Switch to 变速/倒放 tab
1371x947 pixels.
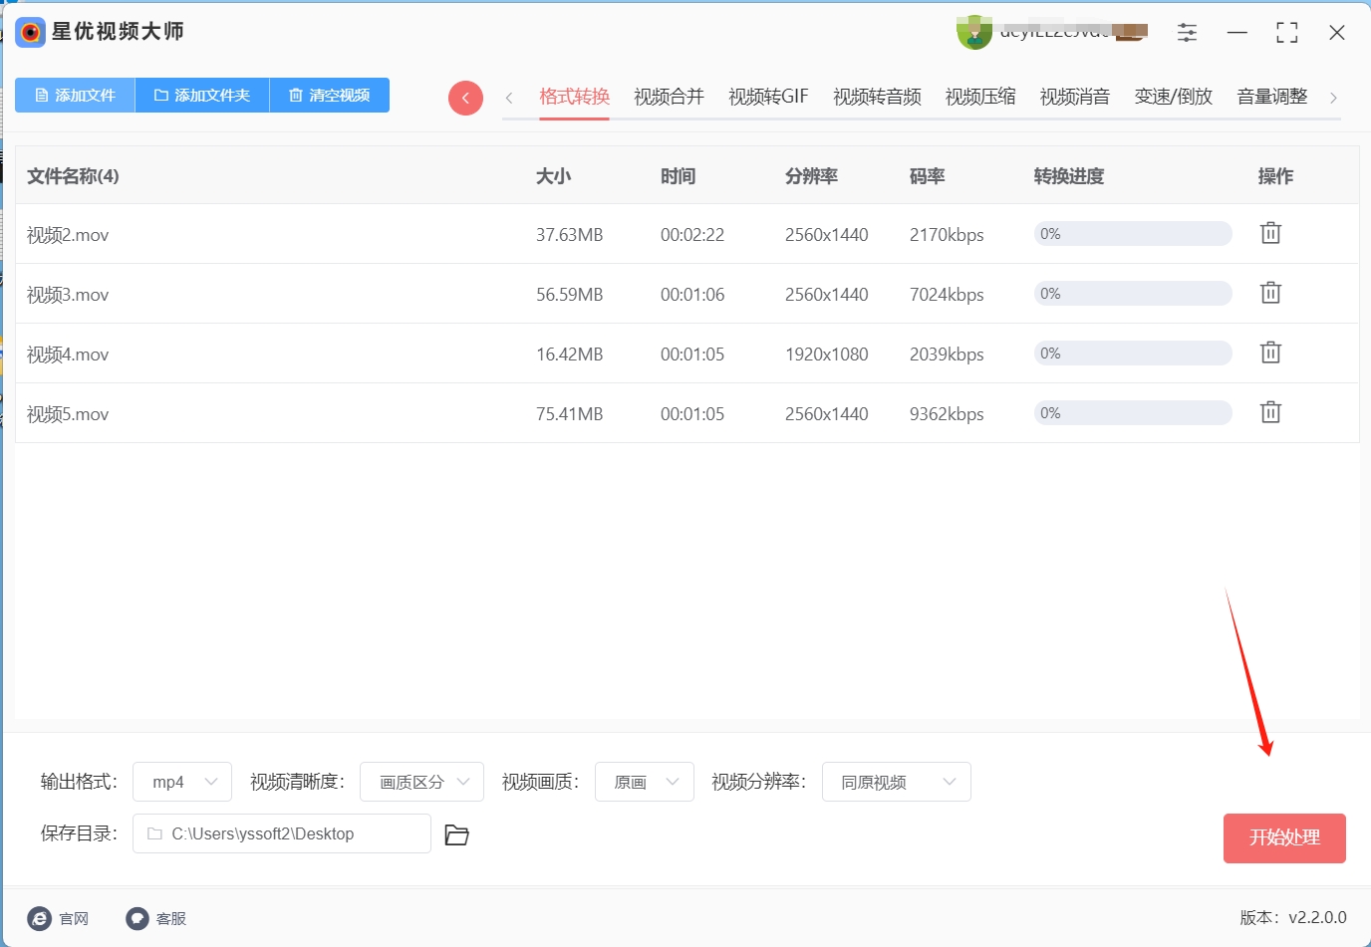coord(1174,97)
